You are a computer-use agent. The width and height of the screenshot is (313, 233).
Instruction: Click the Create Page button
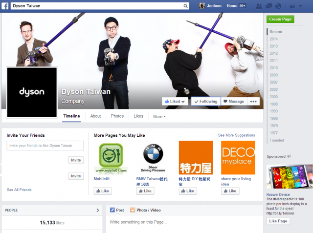tap(280, 19)
